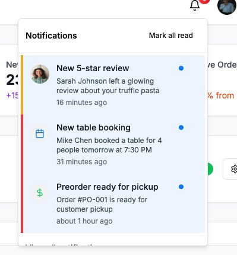Screen dimensions: 237x255
Task: Click Mark all read
Action: (171, 36)
